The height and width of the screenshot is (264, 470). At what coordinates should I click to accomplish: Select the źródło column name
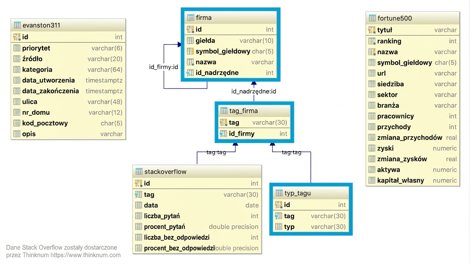point(32,59)
